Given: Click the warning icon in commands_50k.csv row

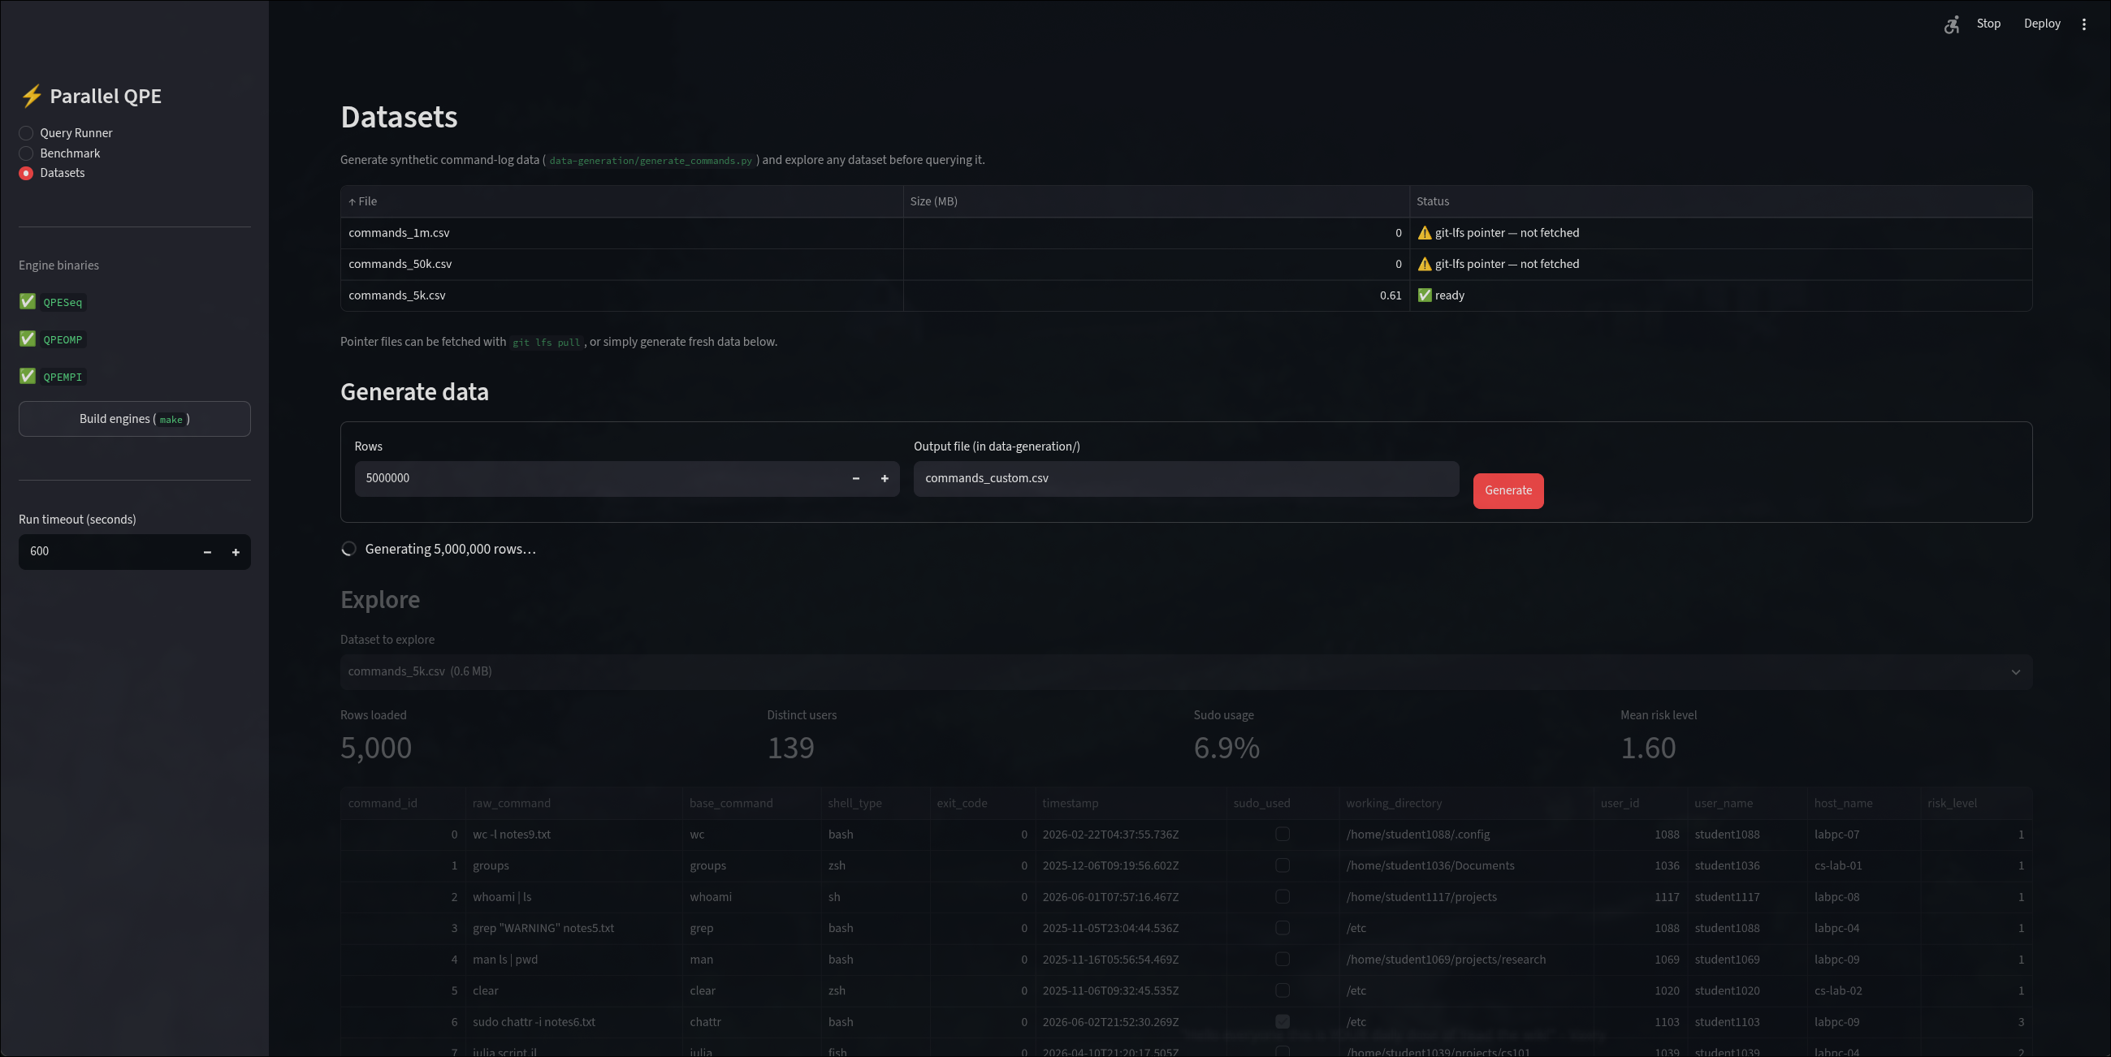Looking at the screenshot, I should (x=1425, y=264).
